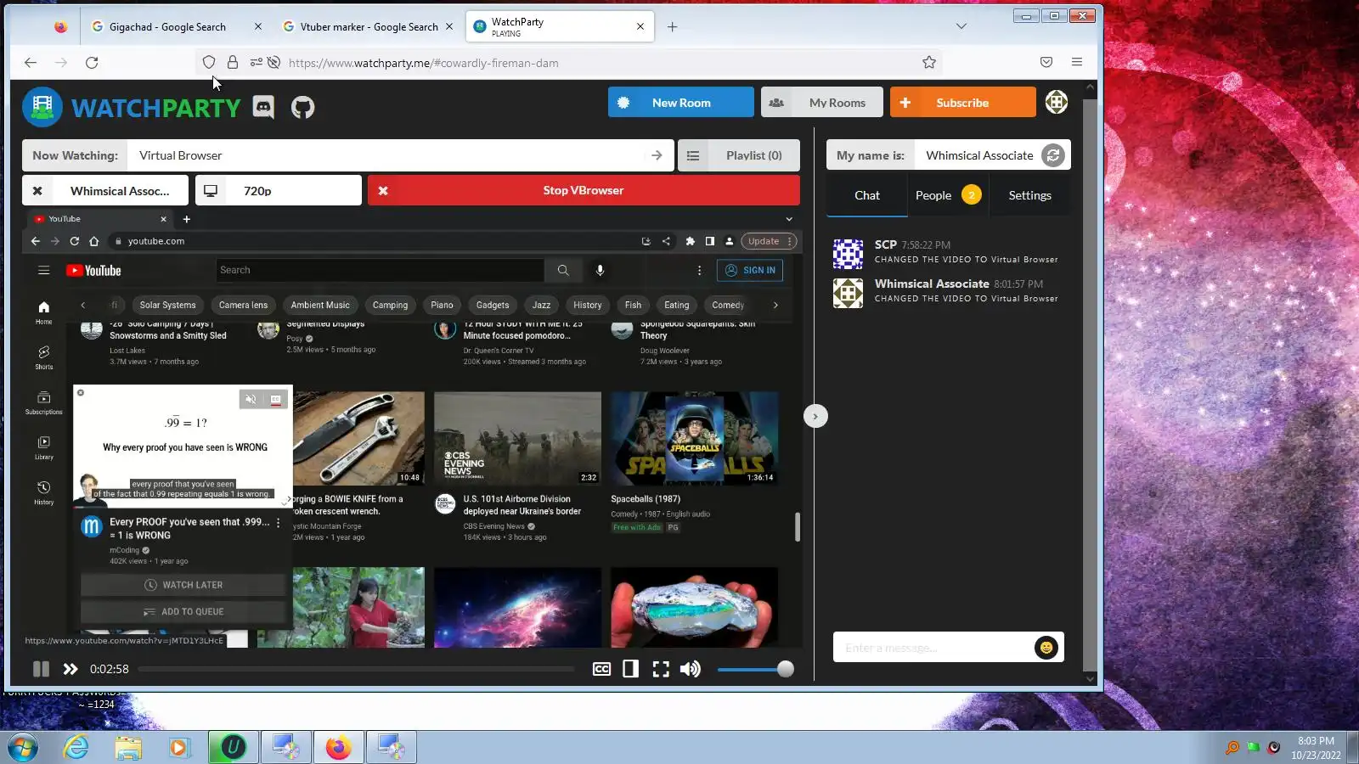Viewport: 1359px width, 764px height.
Task: Switch to the Chat tab
Action: point(866,195)
